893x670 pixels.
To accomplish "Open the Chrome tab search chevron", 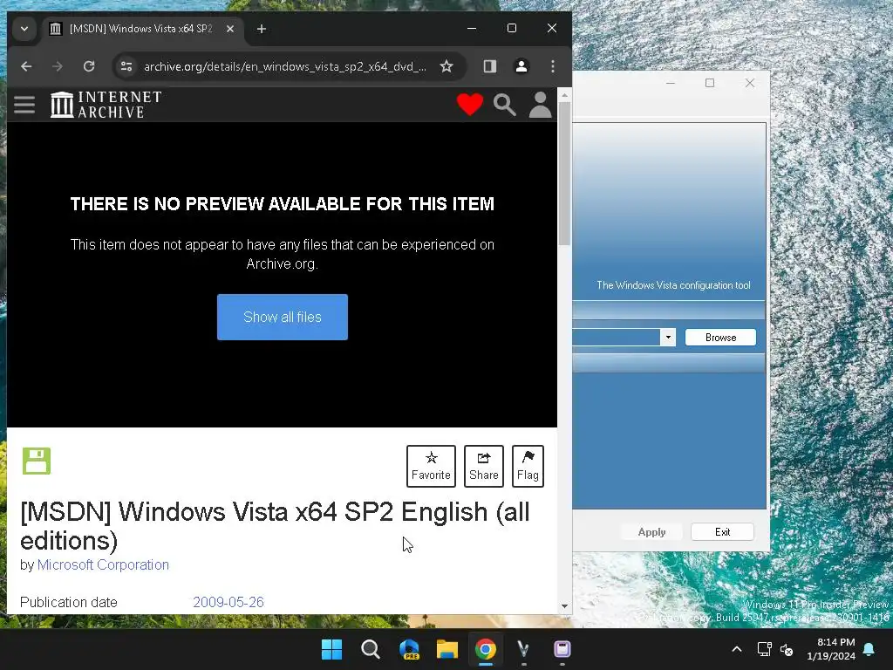I will [24, 29].
